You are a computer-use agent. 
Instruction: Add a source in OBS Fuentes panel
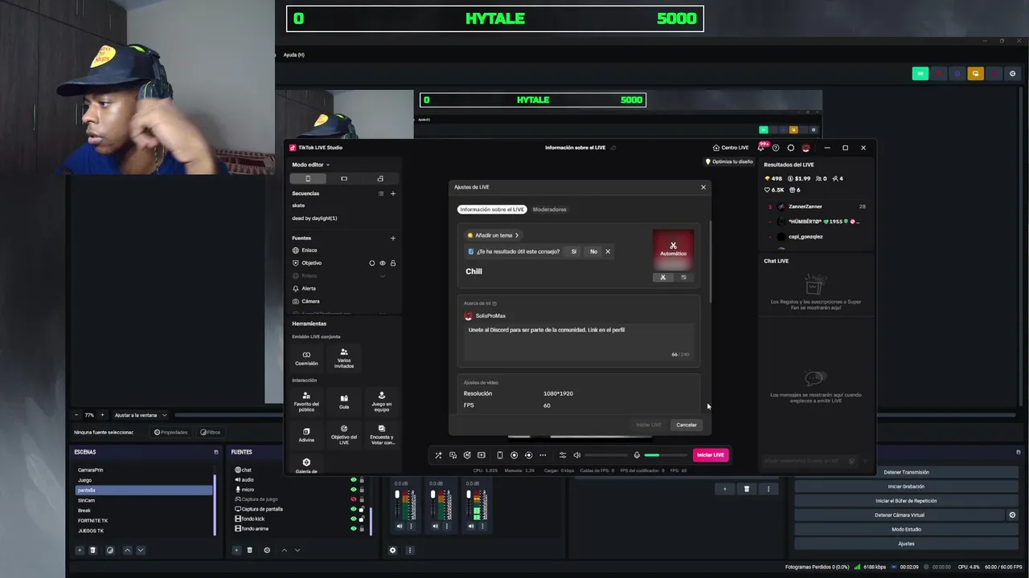tap(236, 550)
